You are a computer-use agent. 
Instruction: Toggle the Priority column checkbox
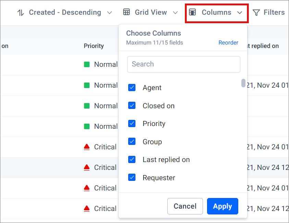pos(132,123)
